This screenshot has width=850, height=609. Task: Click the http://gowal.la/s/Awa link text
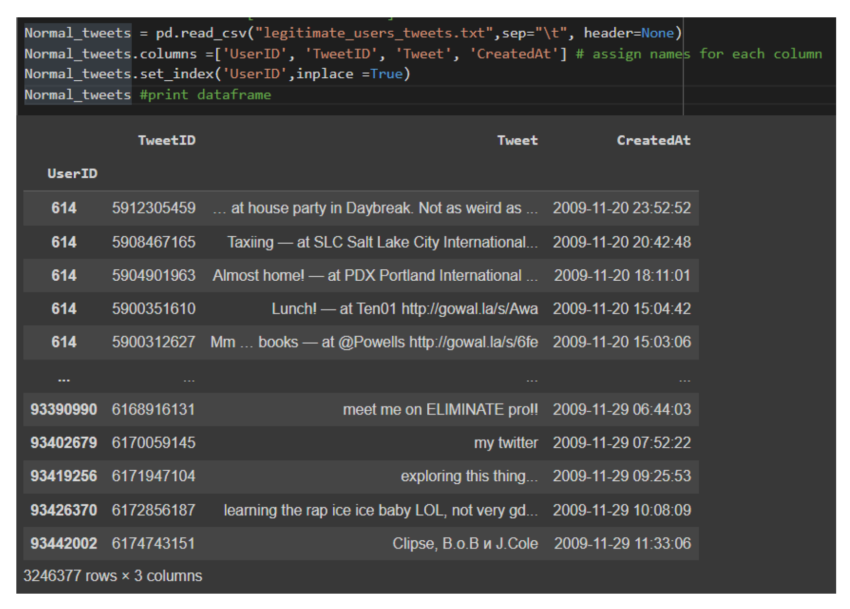pos(469,309)
